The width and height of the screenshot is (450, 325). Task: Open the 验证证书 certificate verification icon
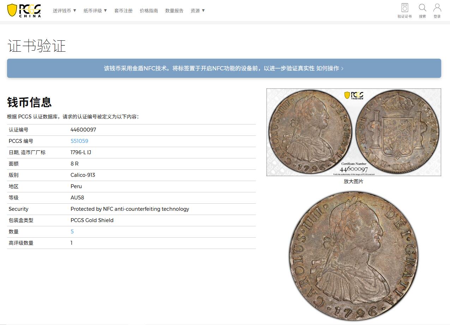point(404,11)
